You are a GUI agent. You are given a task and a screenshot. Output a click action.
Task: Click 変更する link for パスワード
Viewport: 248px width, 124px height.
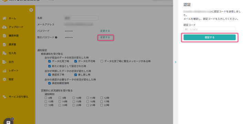(x=105, y=31)
